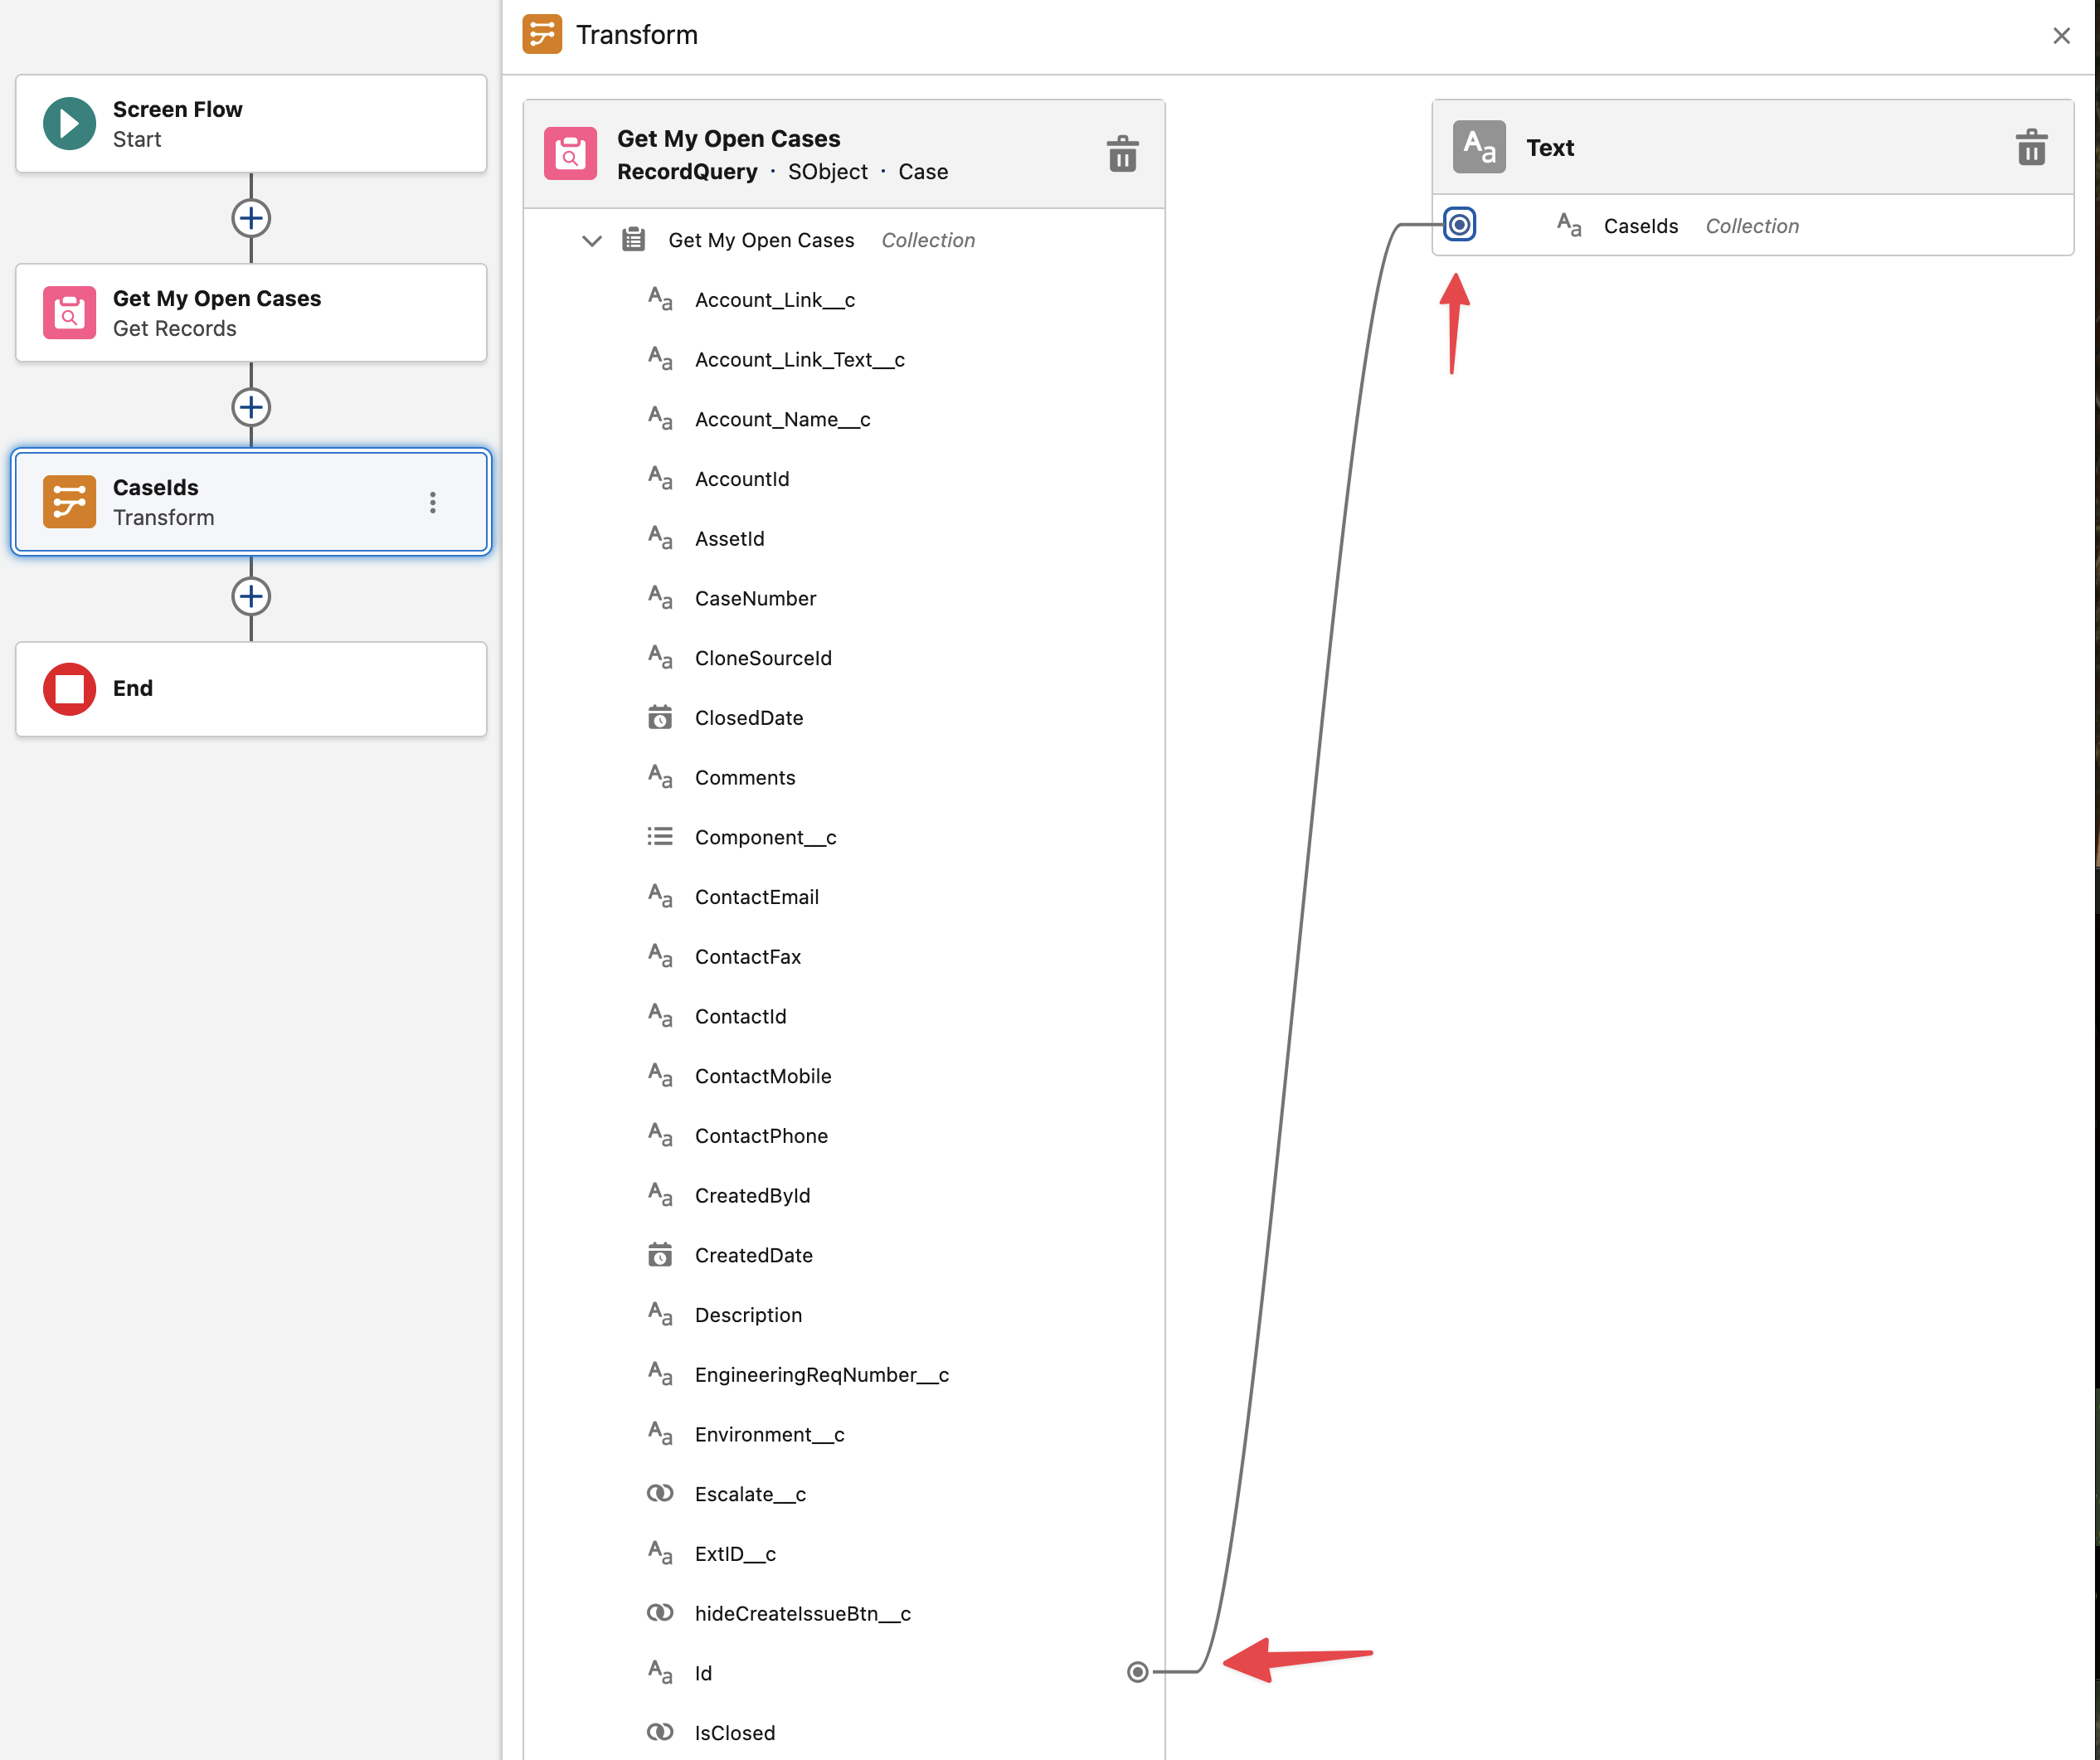Select the ContactEmail field
The image size is (2100, 1760).
[x=756, y=897]
